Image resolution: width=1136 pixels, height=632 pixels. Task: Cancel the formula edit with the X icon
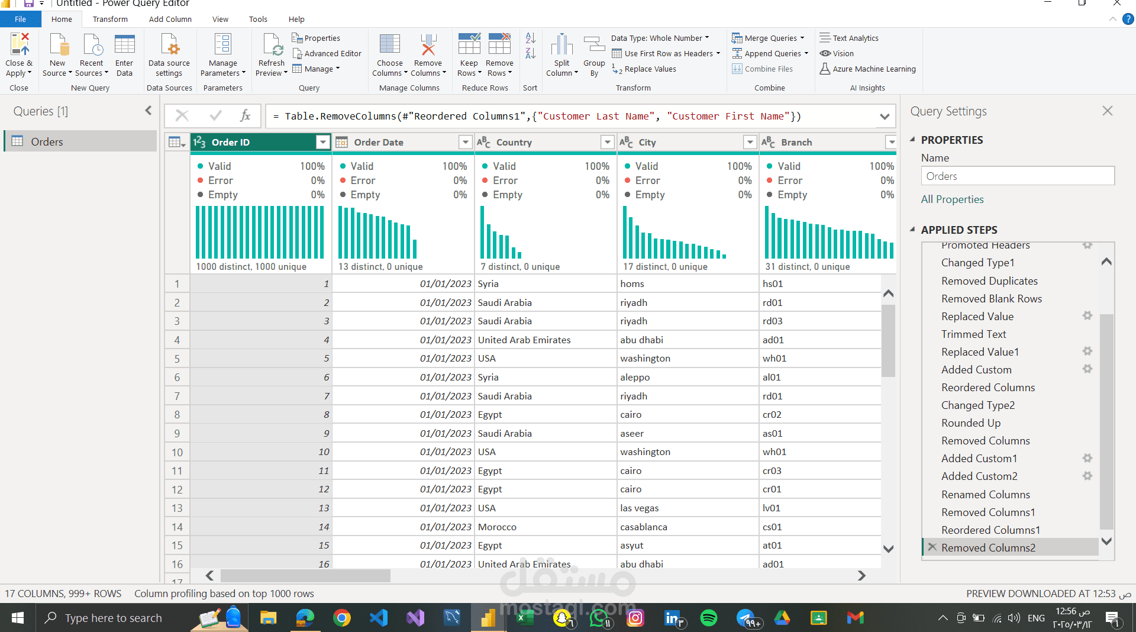tap(182, 116)
